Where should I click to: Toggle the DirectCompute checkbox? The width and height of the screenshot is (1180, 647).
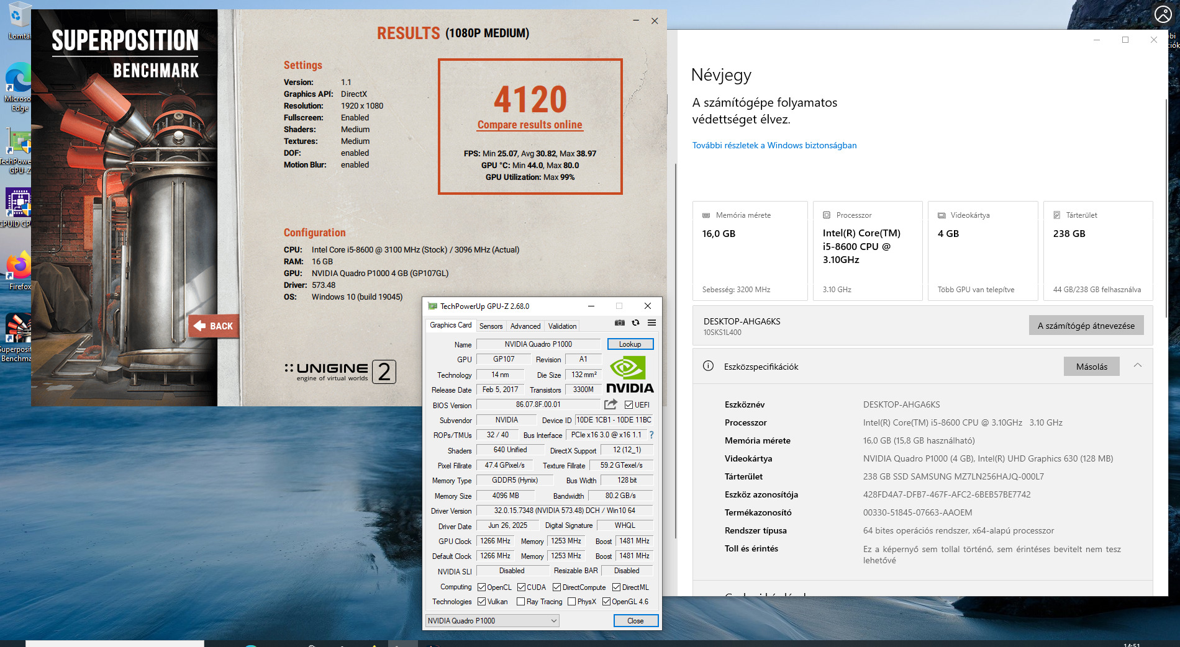pos(556,587)
